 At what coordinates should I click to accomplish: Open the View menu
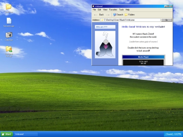pos(105,10)
